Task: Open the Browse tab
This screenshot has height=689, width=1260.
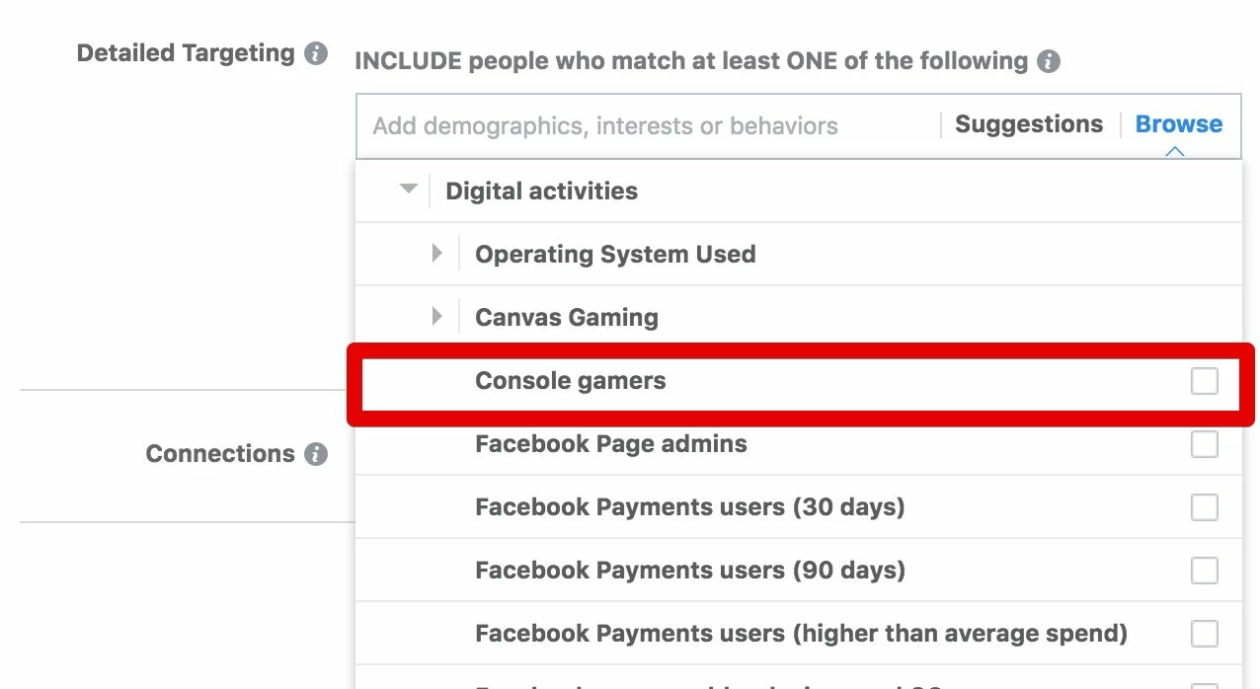Action: (x=1179, y=124)
